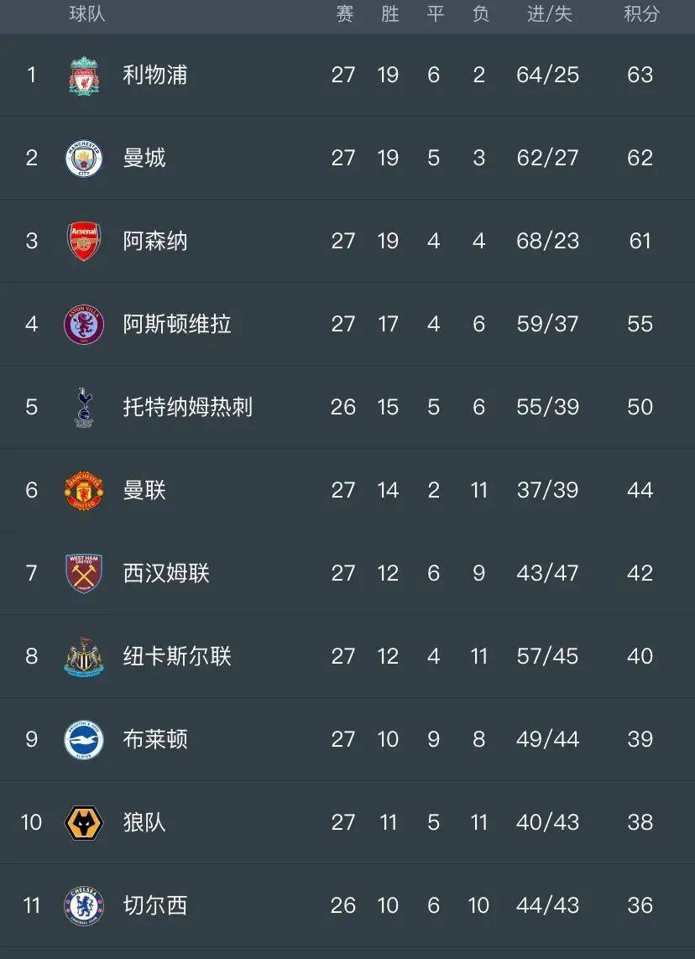Viewport: 695px width, 959px height.
Task: Click the West Ham crossed-hammers badge
Action: [83, 573]
